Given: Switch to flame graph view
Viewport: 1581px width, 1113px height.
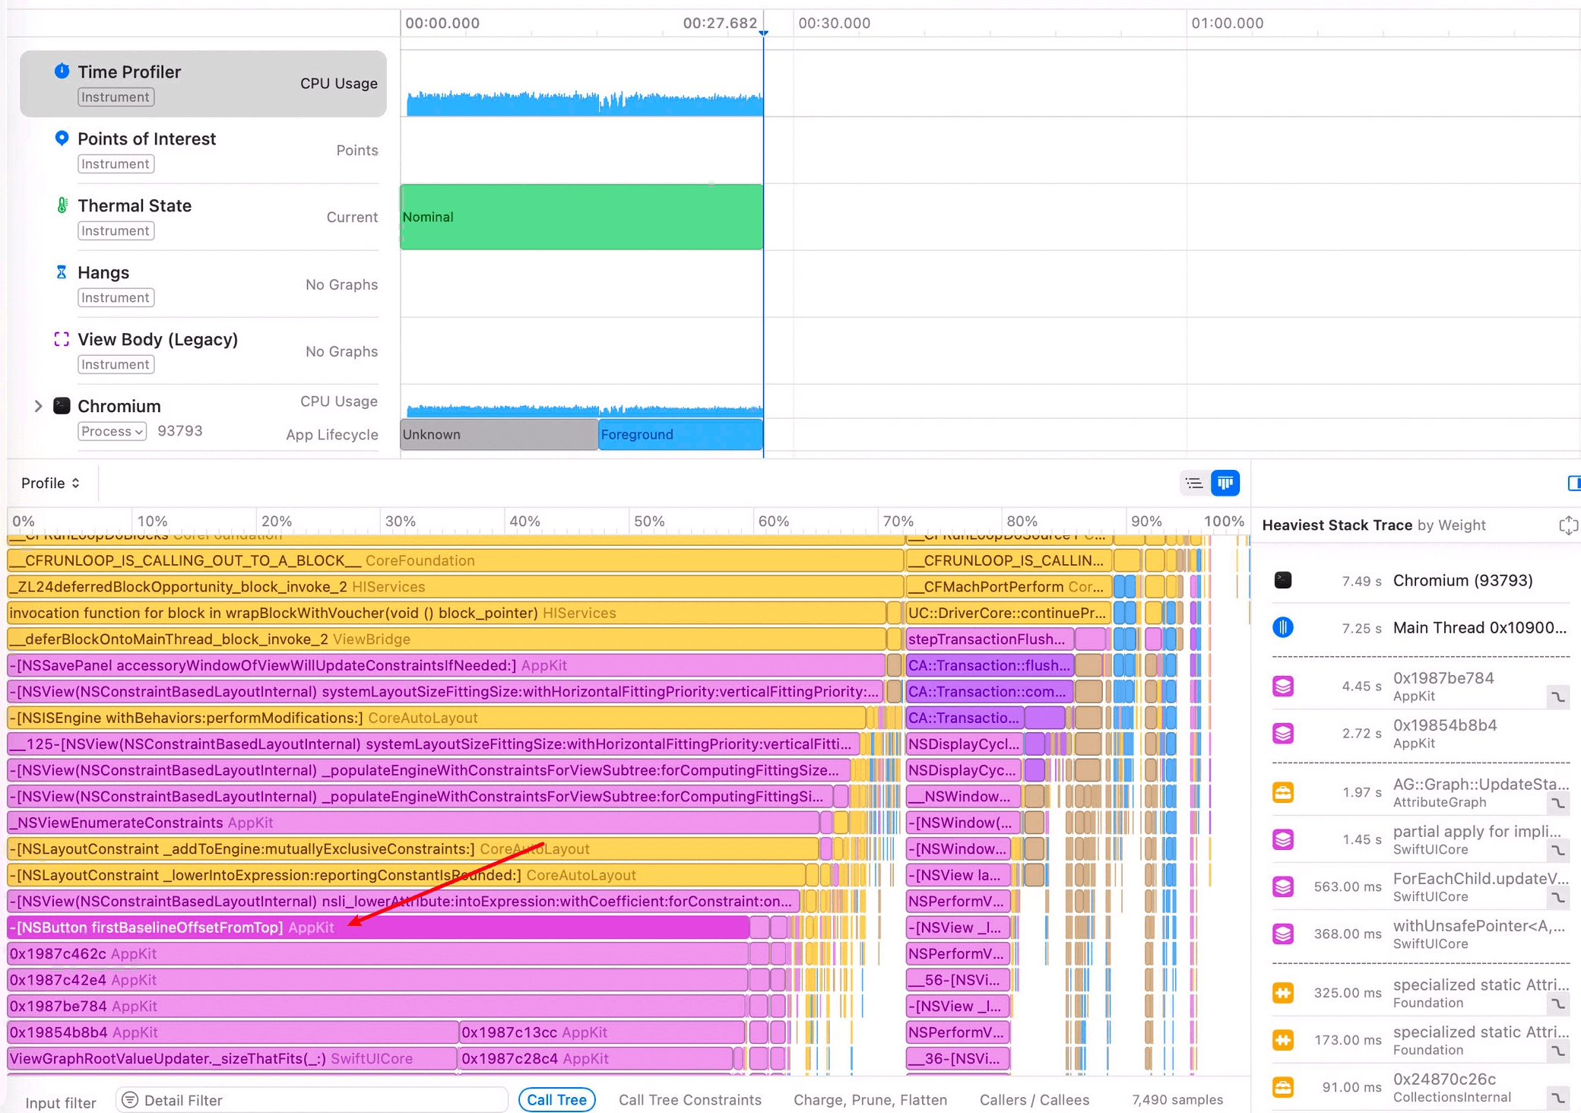Looking at the screenshot, I should click(x=1225, y=483).
